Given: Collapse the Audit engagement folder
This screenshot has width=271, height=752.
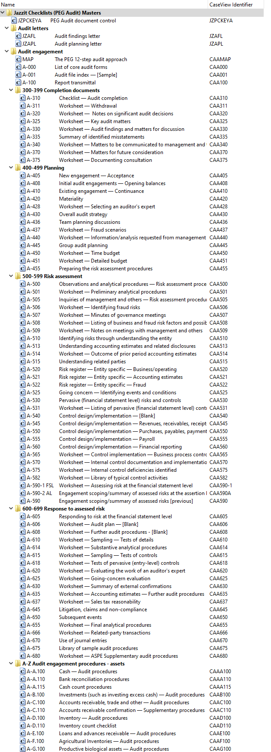Looking at the screenshot, I should click(7, 52).
